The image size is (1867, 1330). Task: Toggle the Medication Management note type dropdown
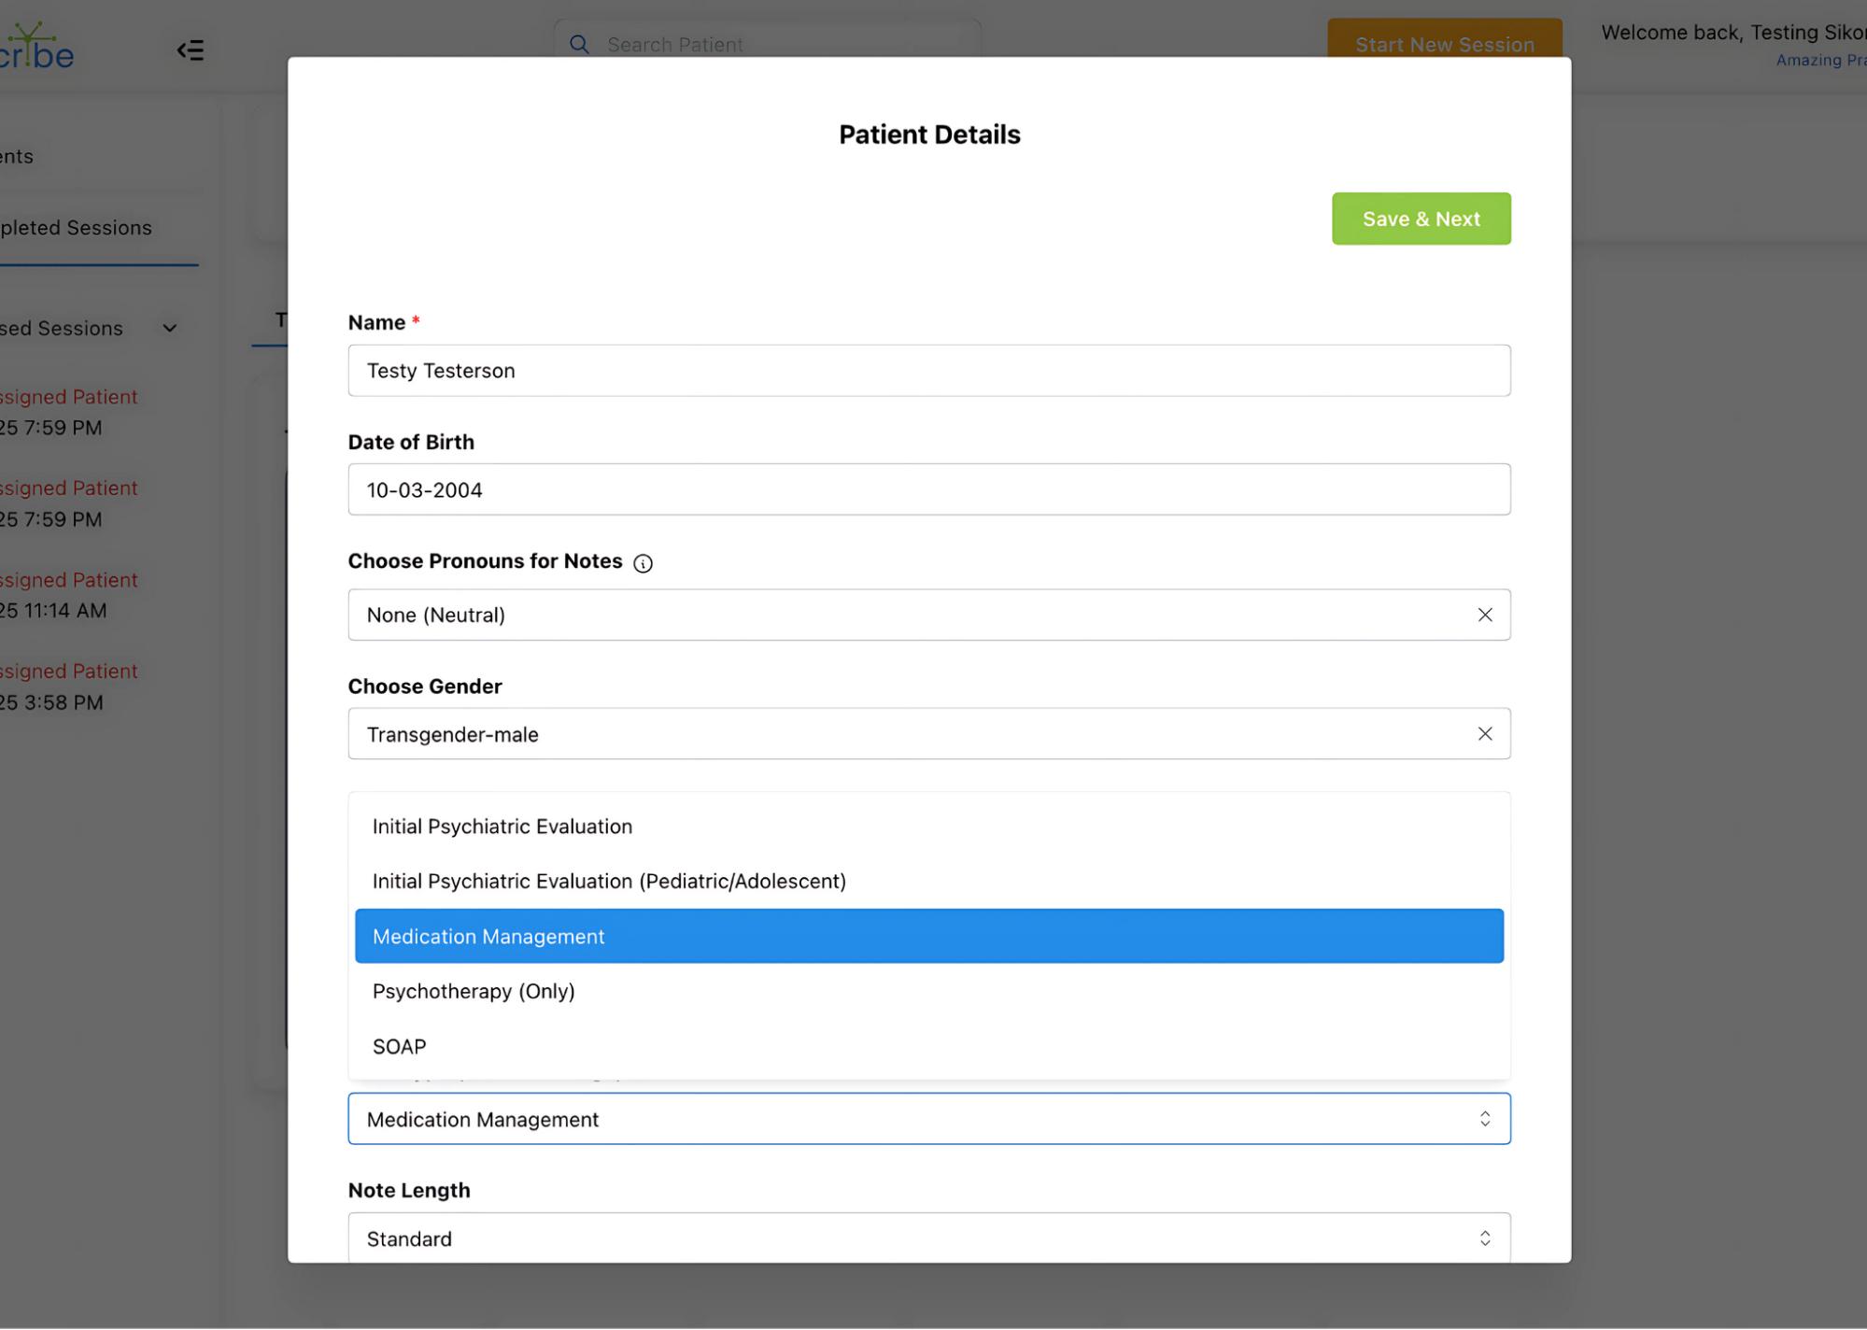[927, 1119]
